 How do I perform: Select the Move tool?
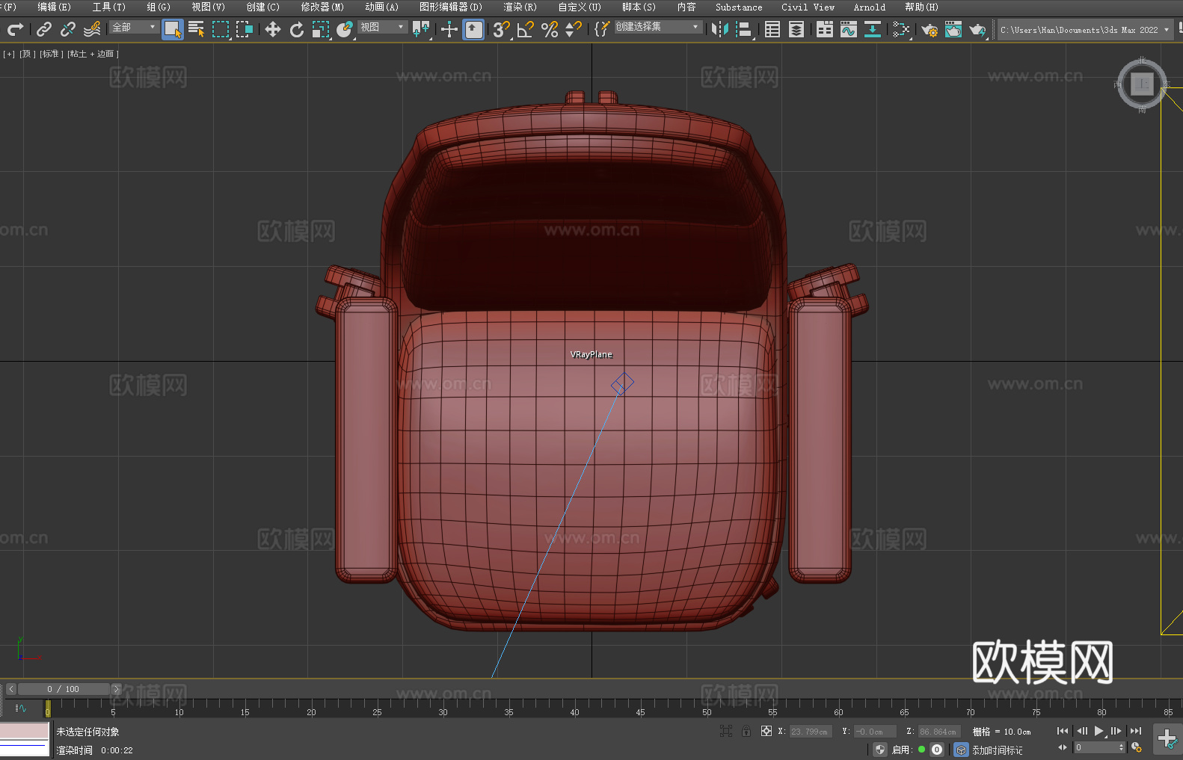point(273,29)
